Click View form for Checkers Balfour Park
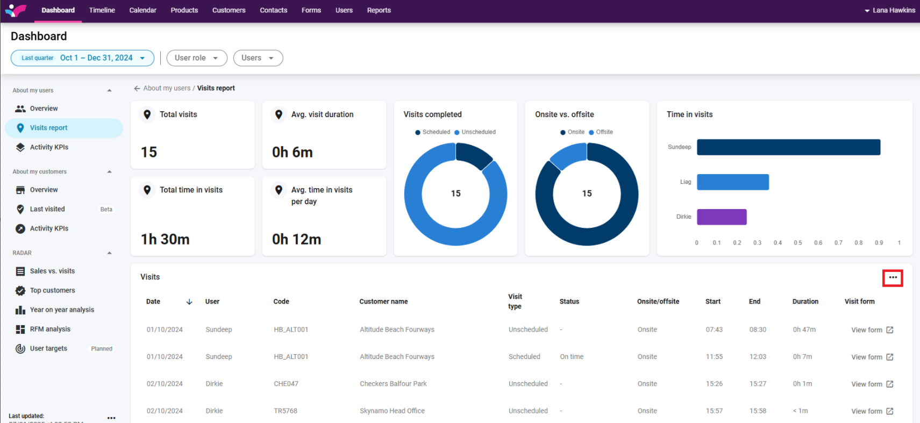This screenshot has height=423, width=920. point(866,384)
